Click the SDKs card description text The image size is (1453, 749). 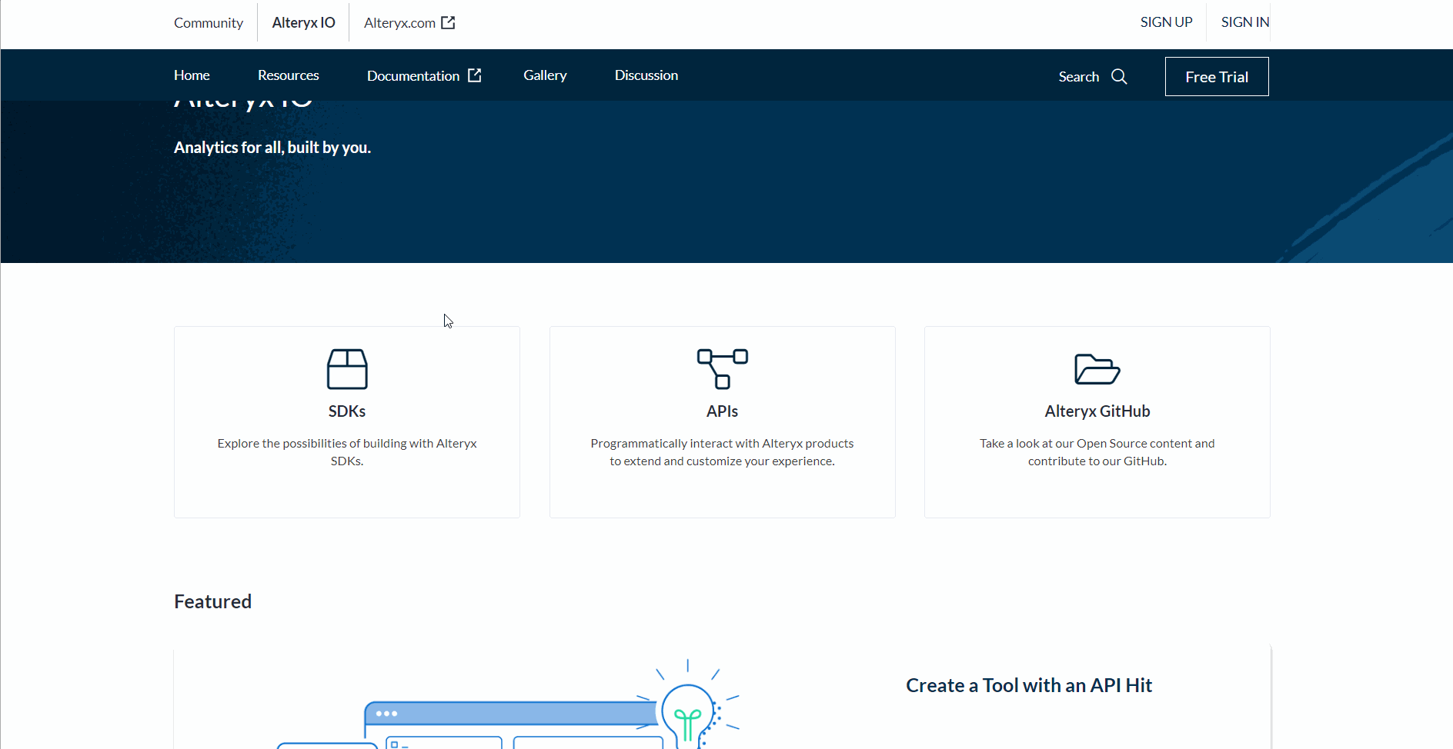[x=347, y=452]
